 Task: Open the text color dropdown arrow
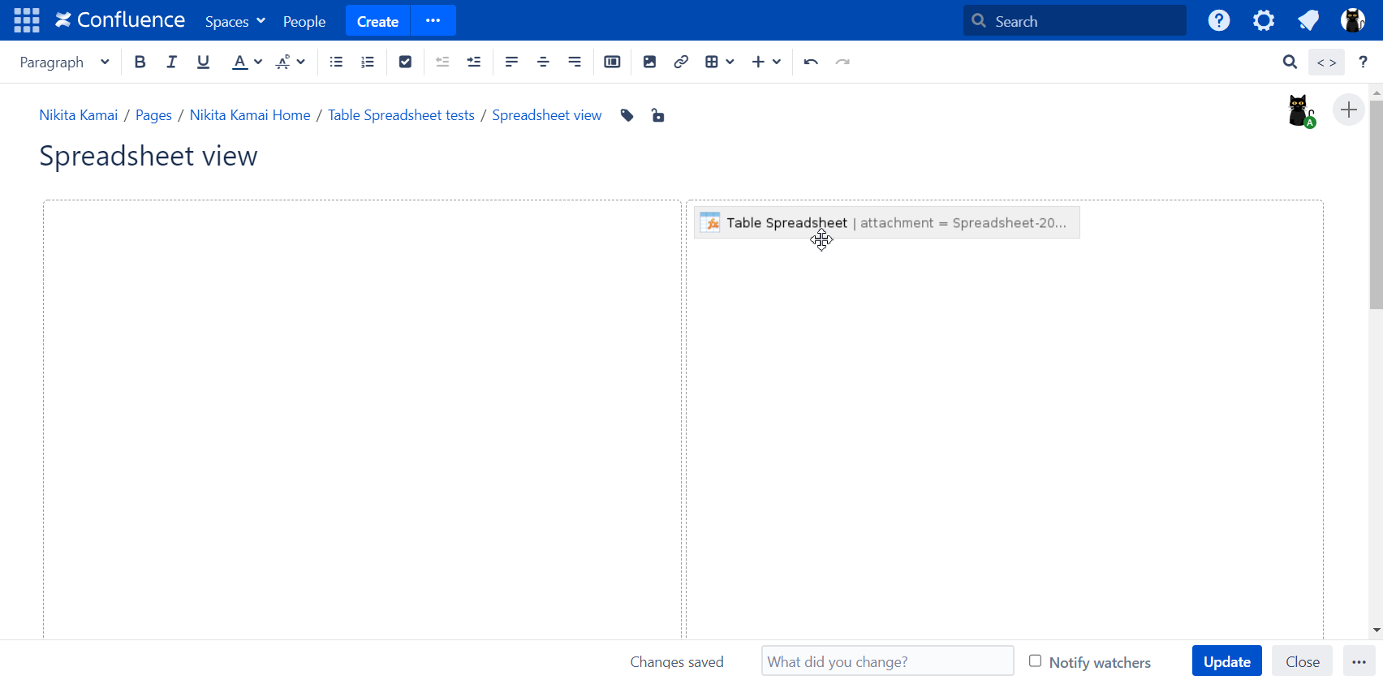(258, 62)
